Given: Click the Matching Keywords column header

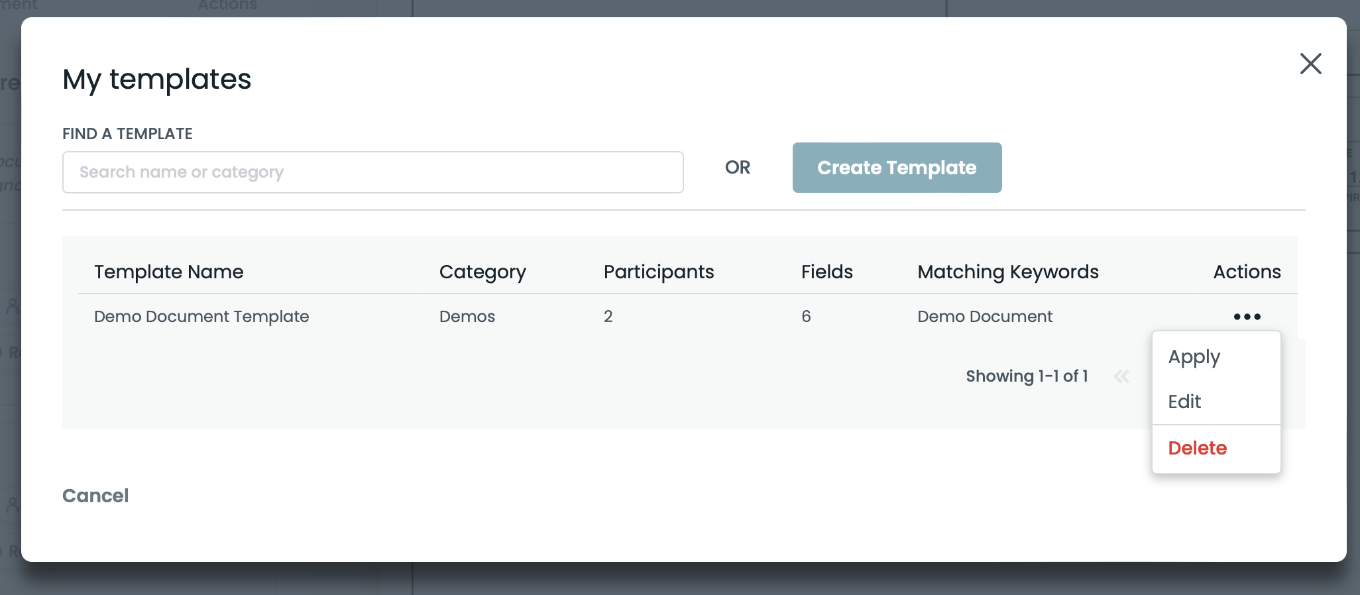Looking at the screenshot, I should (1007, 272).
